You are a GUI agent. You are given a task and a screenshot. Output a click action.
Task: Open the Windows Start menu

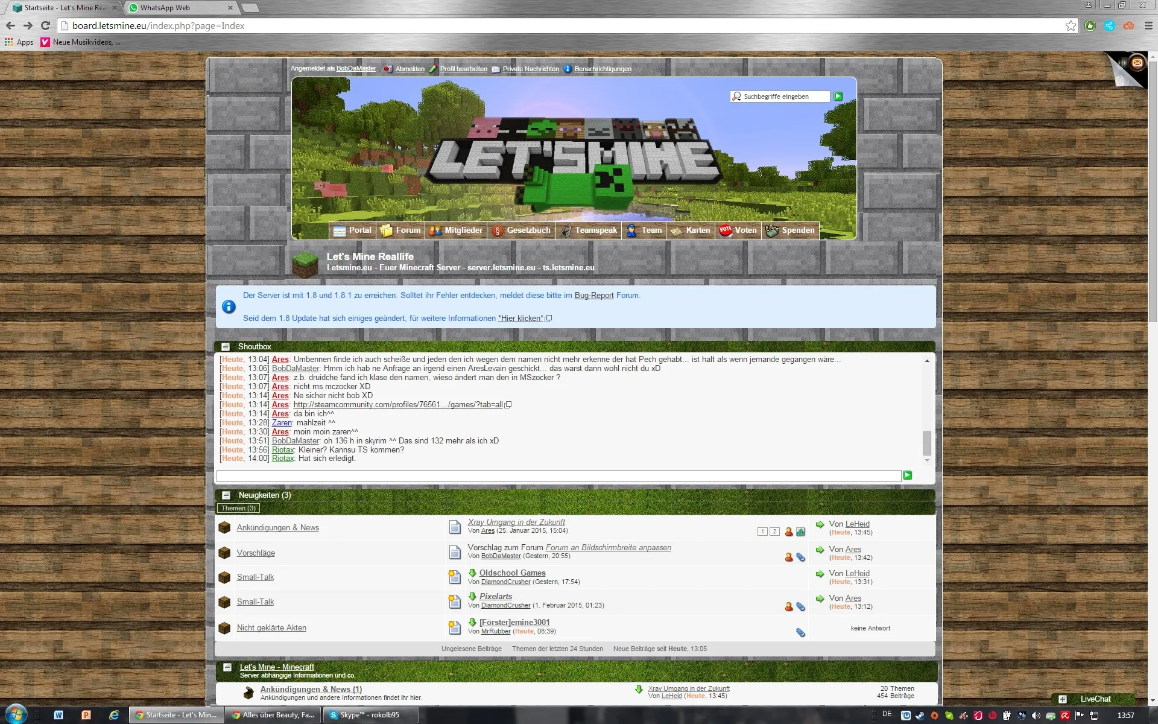(x=16, y=714)
